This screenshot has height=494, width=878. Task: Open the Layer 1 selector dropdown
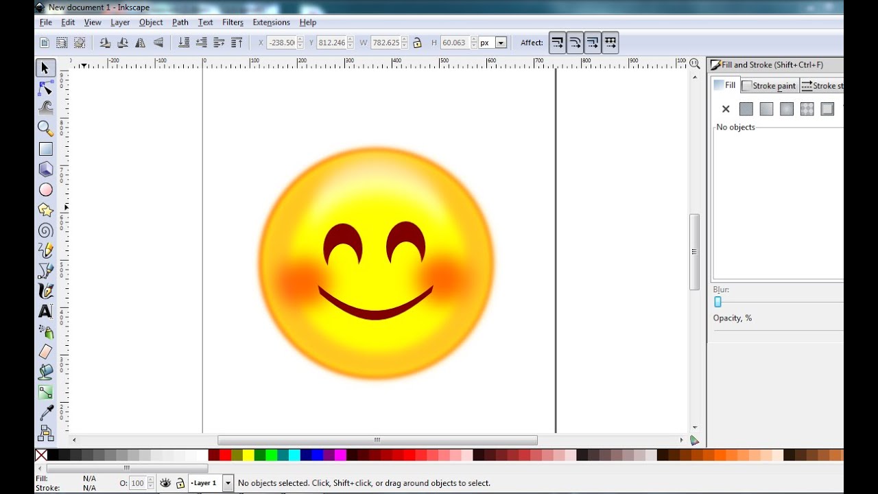tap(228, 483)
